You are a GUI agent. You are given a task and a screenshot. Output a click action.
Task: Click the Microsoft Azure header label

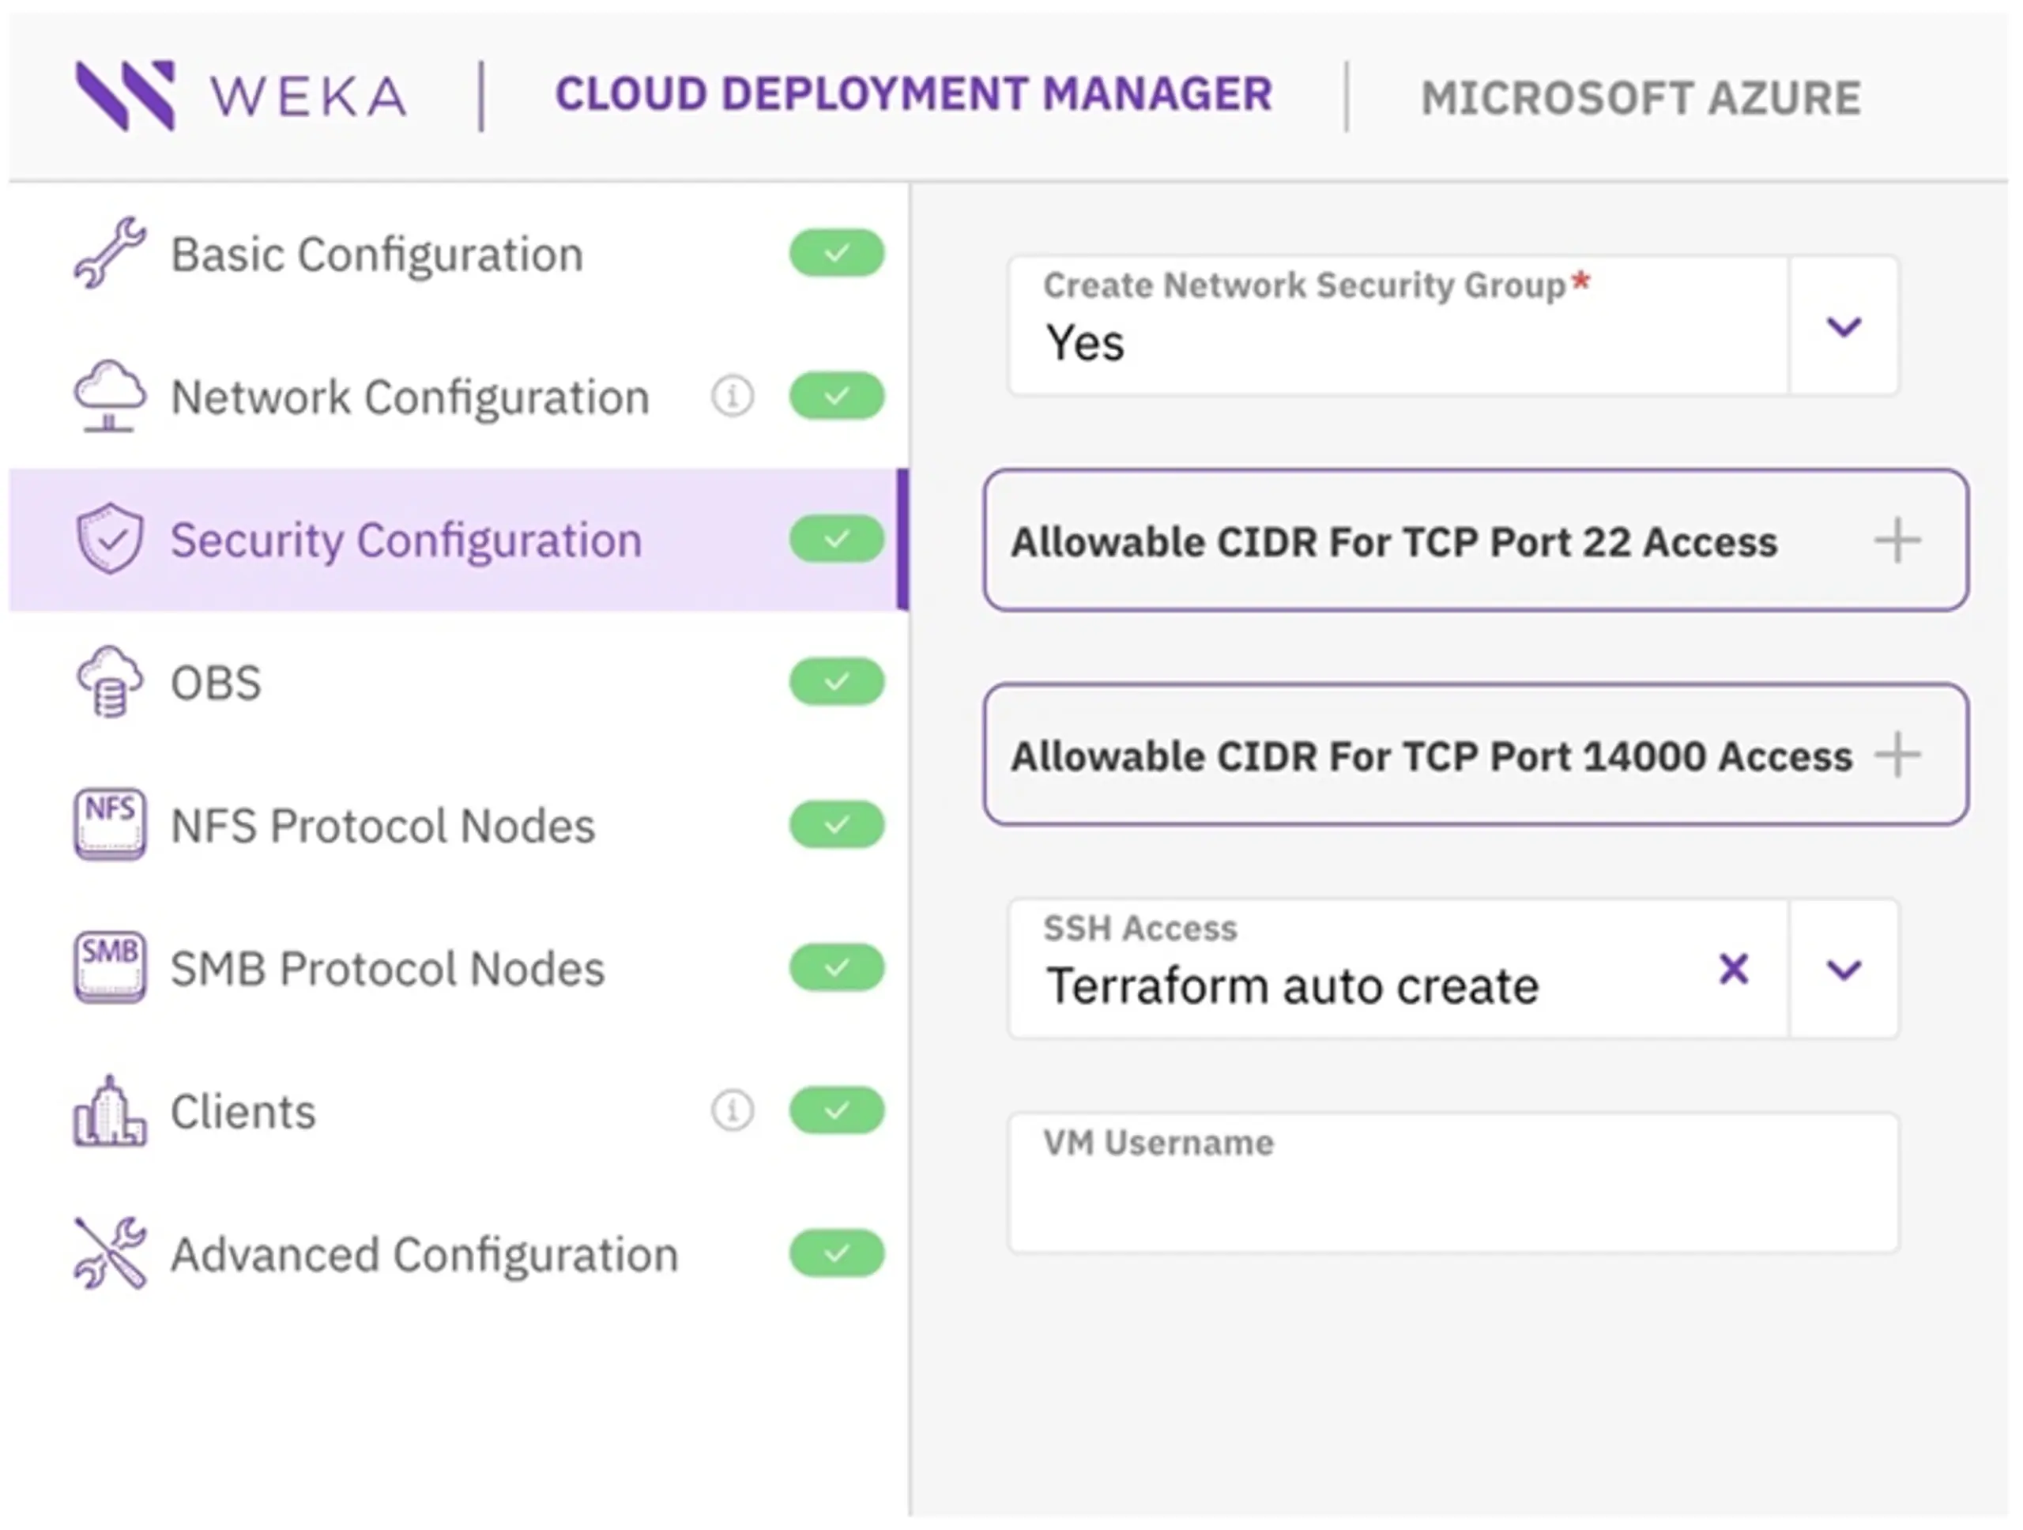pyautogui.click(x=1641, y=98)
